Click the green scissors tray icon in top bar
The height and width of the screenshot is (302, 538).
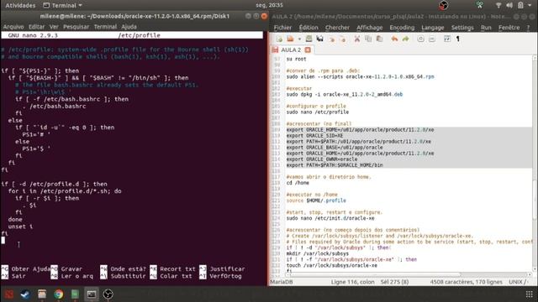480,5
